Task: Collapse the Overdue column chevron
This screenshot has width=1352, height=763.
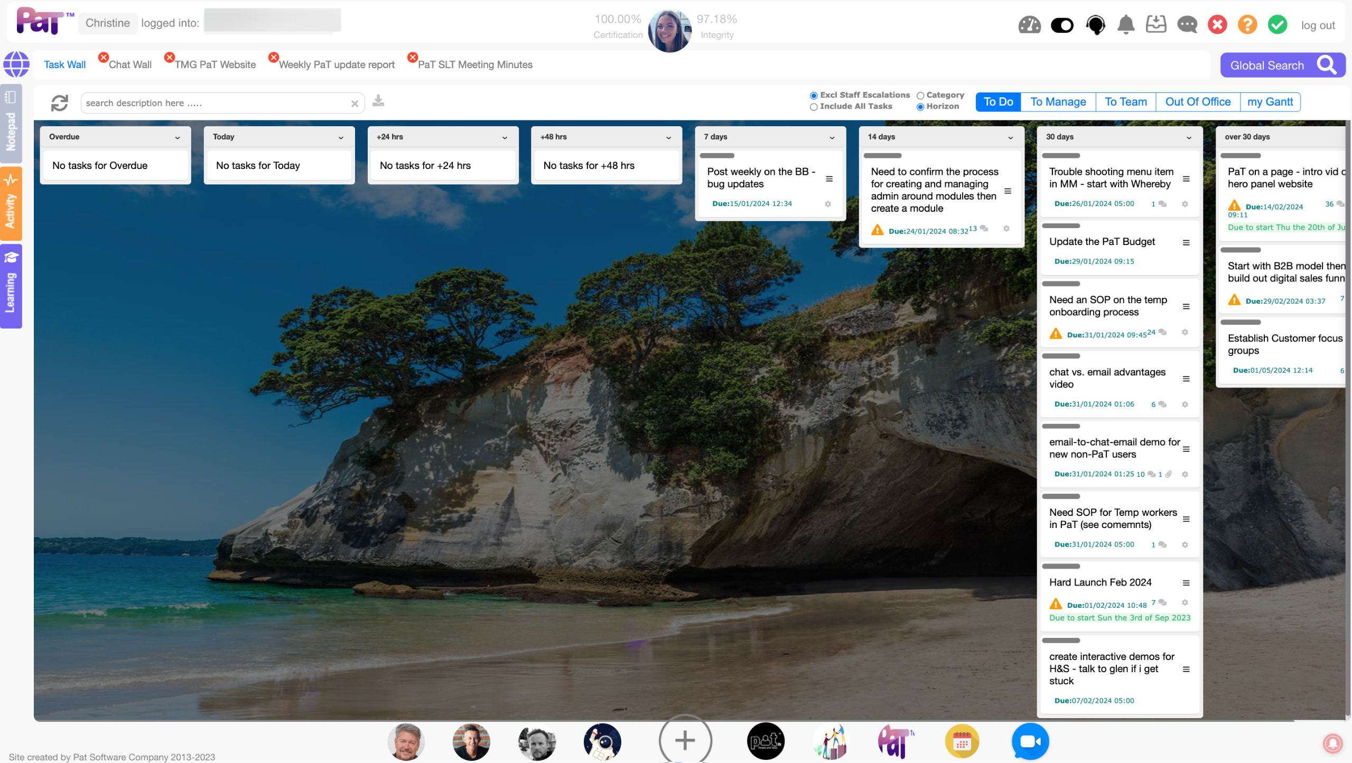Action: (x=178, y=137)
